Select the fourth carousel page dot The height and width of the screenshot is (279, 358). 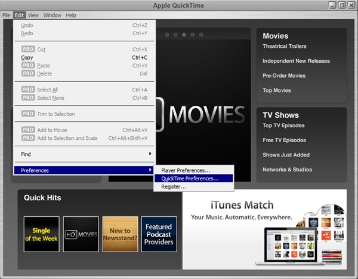coord(193,35)
